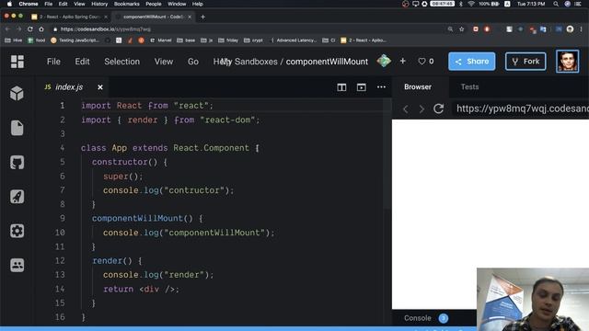This screenshot has width=589, height=331.
Task: Click the console badge count indicator
Action: pyautogui.click(x=444, y=318)
